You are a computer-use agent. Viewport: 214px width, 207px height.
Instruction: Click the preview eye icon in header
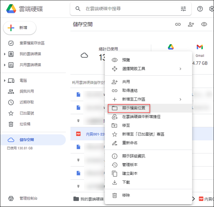point(204,24)
